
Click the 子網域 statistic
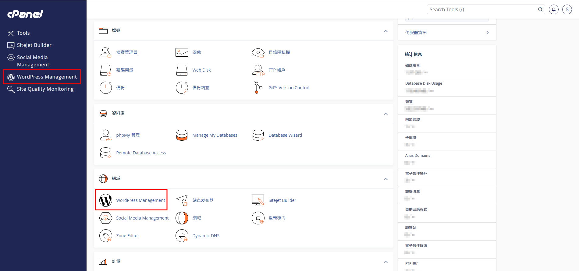coord(410,138)
